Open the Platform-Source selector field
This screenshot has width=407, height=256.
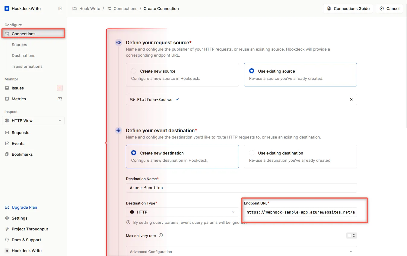(x=241, y=99)
